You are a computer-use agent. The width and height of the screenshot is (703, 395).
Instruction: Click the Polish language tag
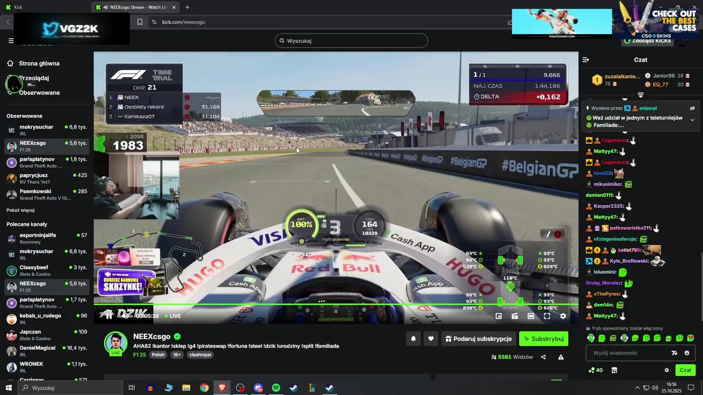click(x=158, y=355)
